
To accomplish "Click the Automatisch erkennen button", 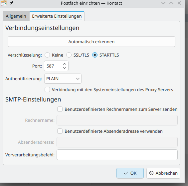I will pos(92,42).
